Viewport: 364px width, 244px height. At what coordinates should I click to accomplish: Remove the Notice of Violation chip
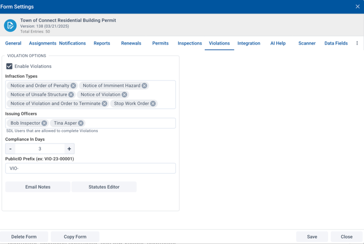[x=124, y=95]
